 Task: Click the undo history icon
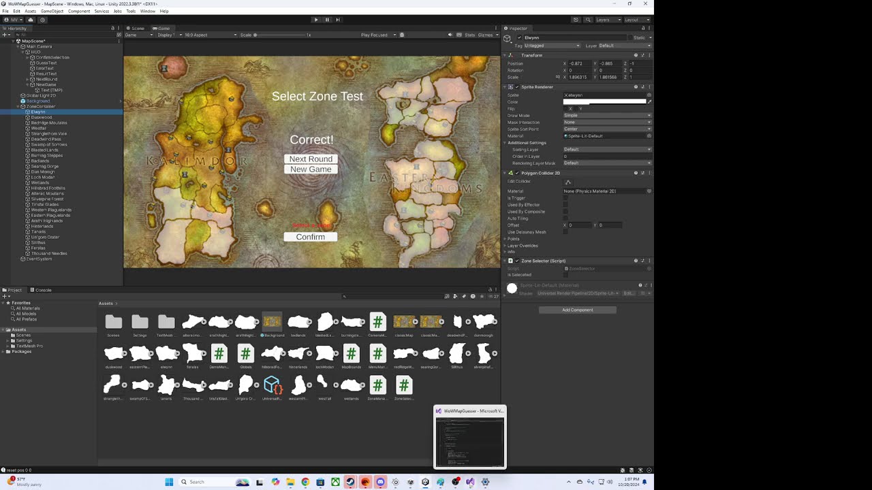(576, 20)
